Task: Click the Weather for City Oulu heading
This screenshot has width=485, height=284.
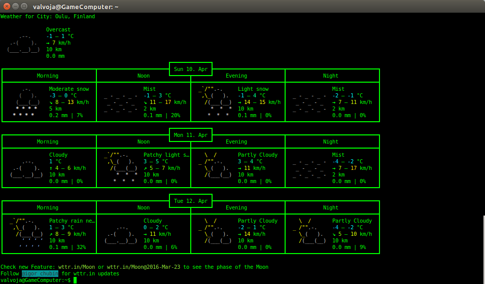Action: [x=48, y=17]
